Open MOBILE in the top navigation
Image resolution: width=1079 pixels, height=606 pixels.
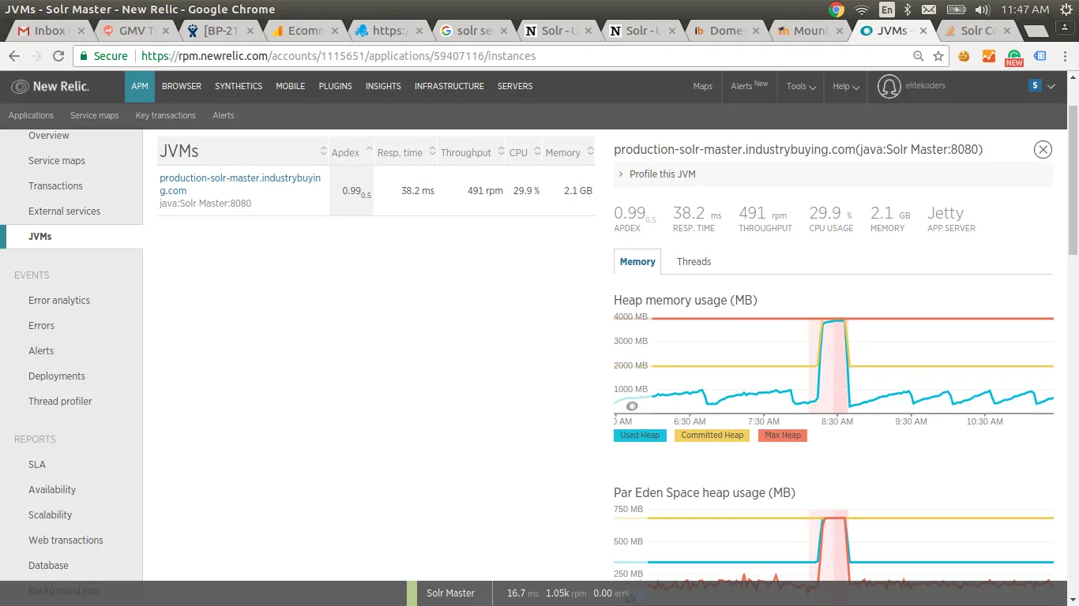click(291, 86)
